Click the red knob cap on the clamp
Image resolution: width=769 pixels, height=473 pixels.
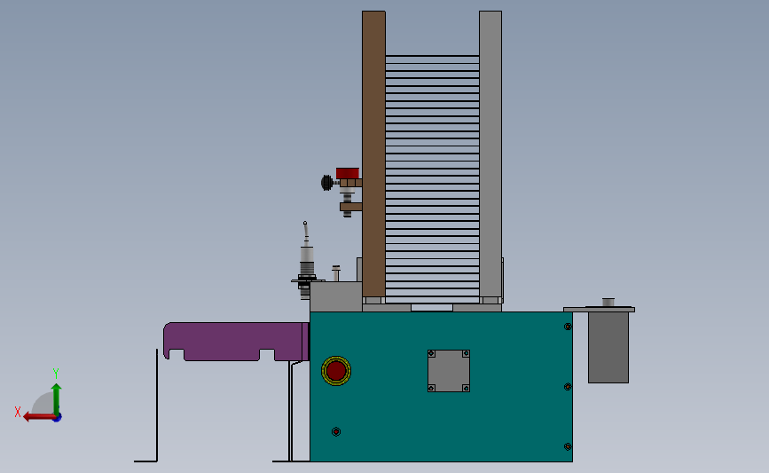(348, 173)
